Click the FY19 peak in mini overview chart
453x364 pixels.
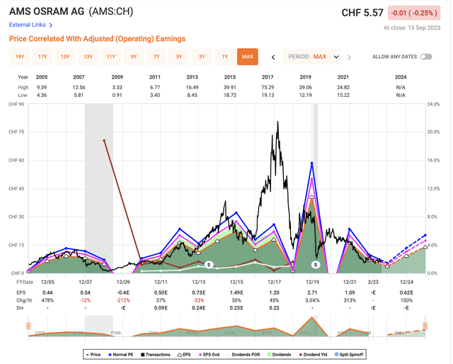[311, 318]
